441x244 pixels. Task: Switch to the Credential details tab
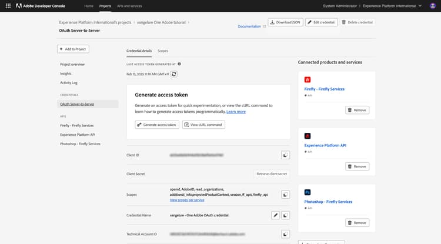pyautogui.click(x=139, y=51)
